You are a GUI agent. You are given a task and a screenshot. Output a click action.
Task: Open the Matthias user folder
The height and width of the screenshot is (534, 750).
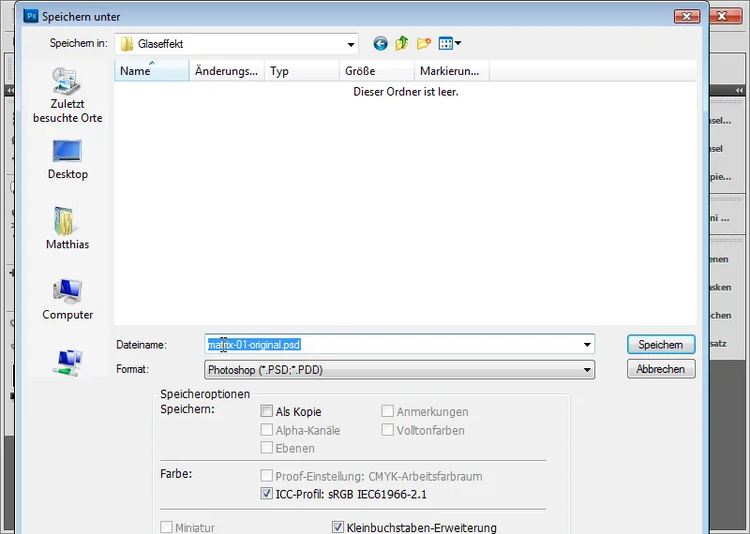(67, 229)
